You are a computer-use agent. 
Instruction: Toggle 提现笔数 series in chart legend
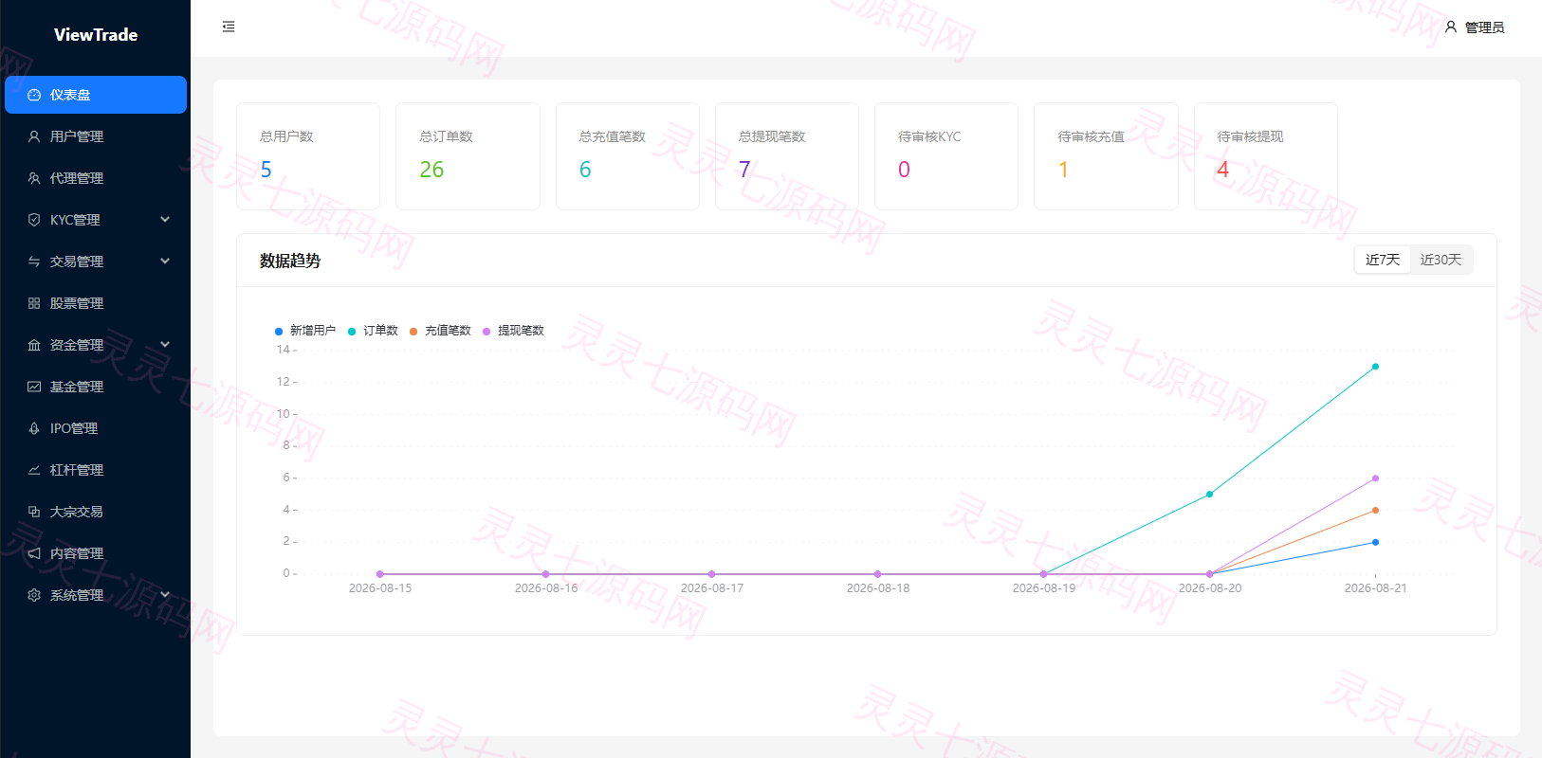pos(513,331)
